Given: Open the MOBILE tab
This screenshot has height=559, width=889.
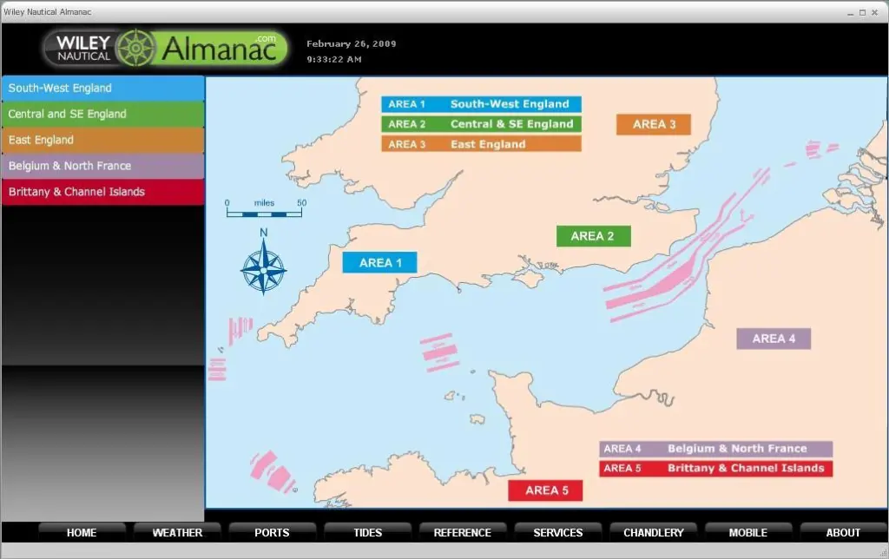Looking at the screenshot, I should coord(748,532).
